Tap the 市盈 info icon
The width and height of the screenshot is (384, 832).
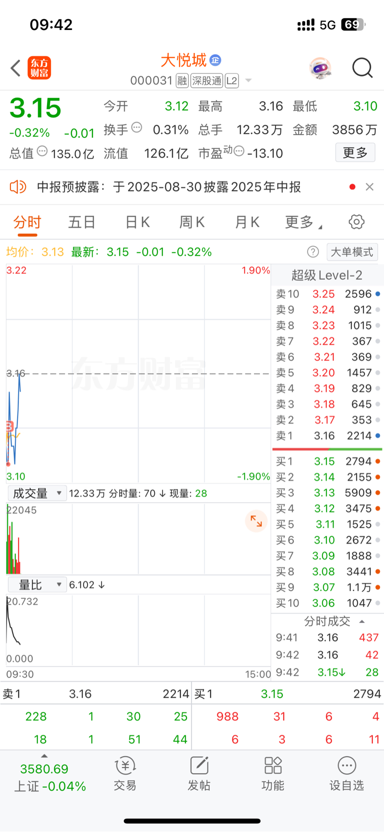239,151
